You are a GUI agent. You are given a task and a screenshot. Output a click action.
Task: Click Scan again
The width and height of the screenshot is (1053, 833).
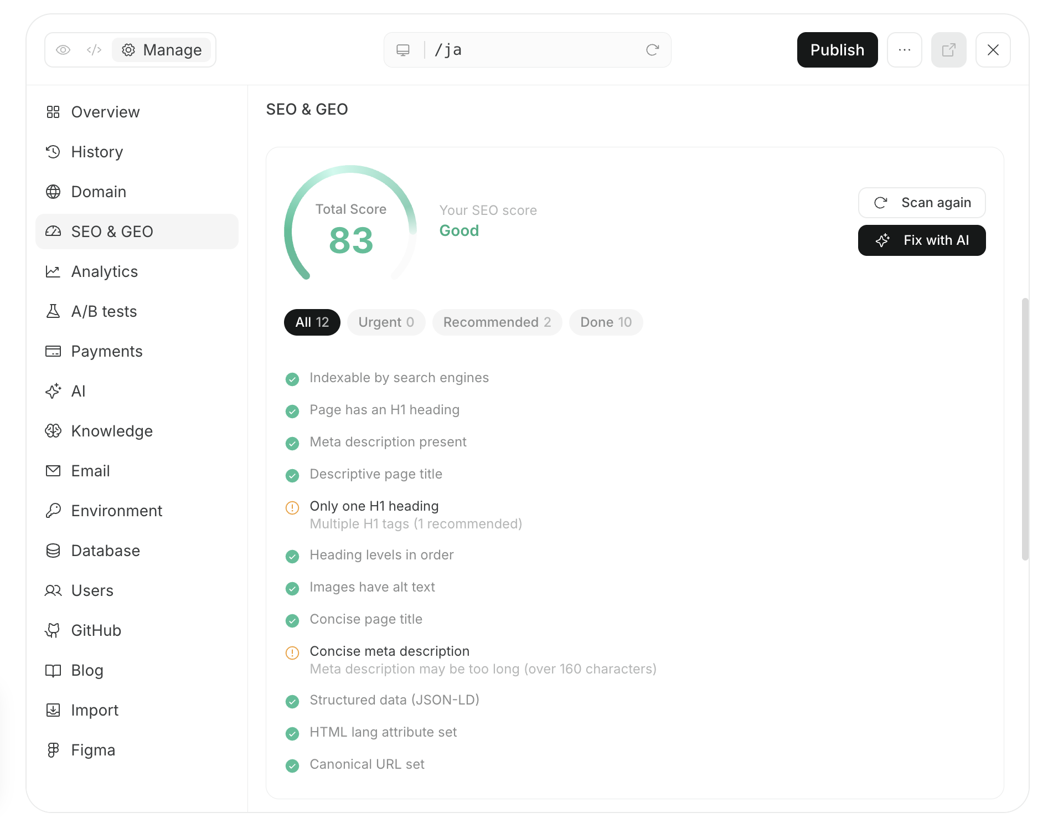pos(922,203)
